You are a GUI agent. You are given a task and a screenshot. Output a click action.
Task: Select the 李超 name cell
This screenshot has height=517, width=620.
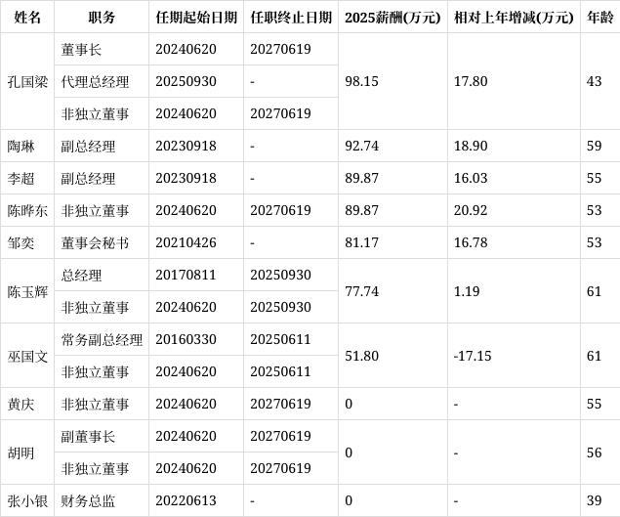27,178
